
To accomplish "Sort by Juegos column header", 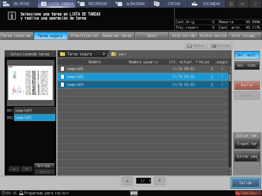I will point(221,62).
